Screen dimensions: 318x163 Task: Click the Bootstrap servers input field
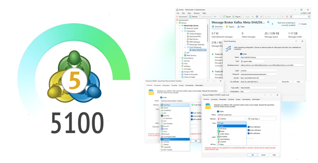point(272,65)
